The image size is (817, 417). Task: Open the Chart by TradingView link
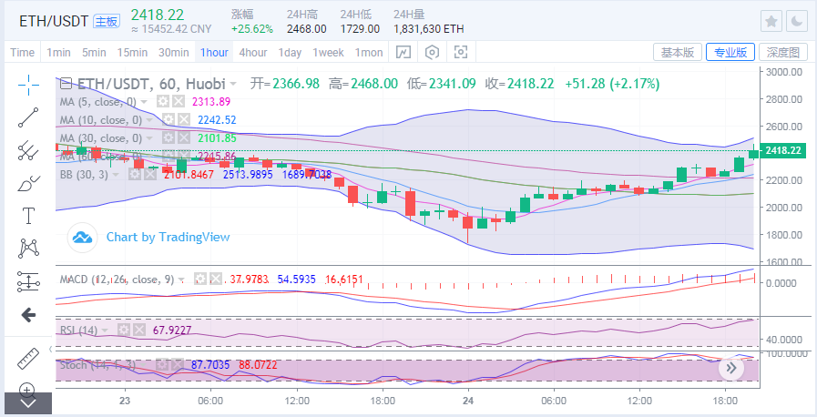point(168,237)
